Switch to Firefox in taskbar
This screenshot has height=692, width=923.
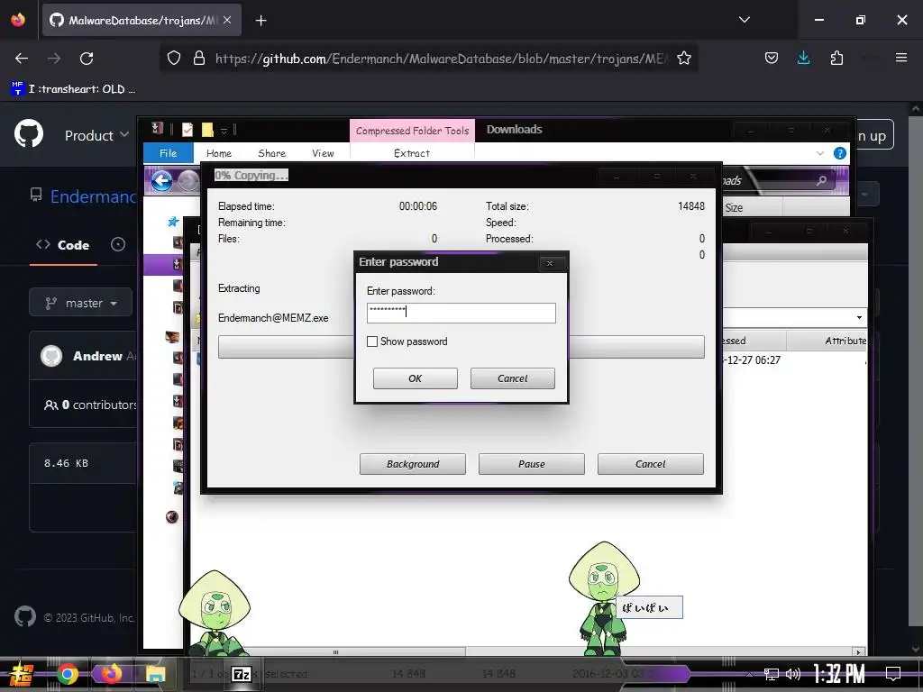110,674
